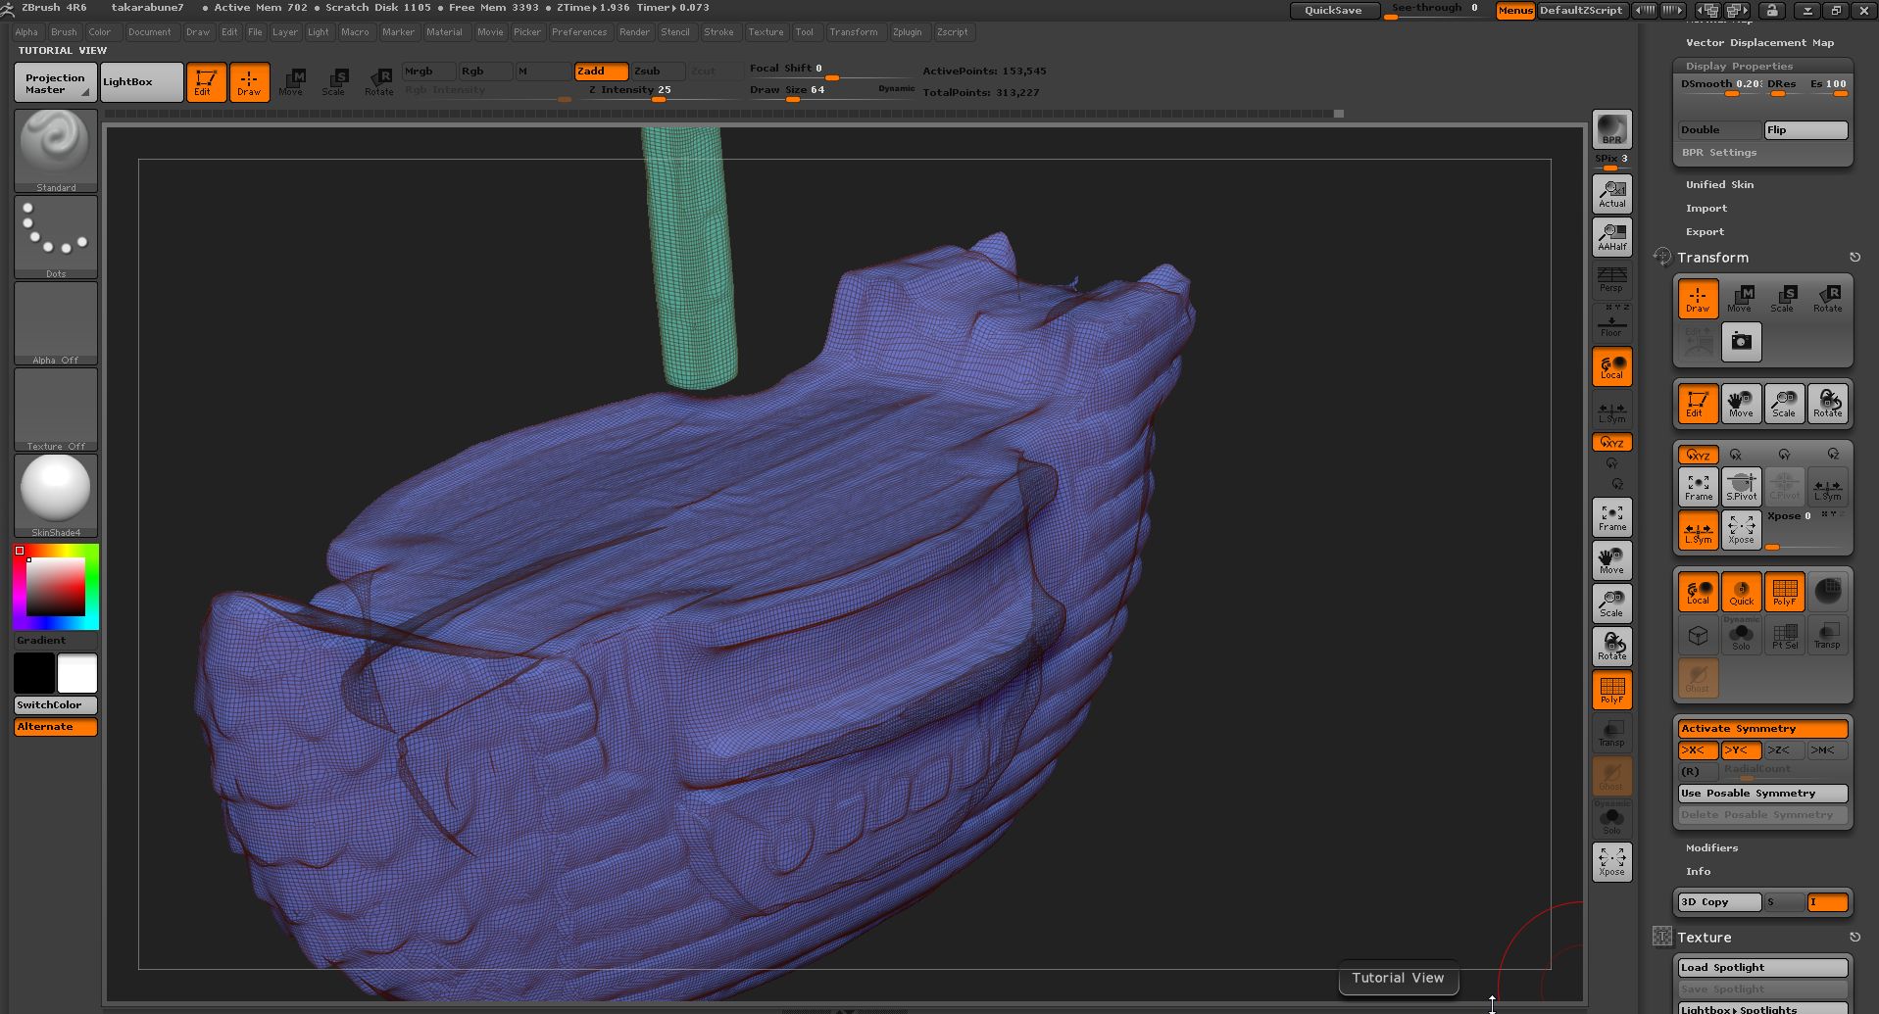The image size is (1879, 1014).
Task: Toggle PolyF in the Transform palette
Action: click(x=1784, y=591)
